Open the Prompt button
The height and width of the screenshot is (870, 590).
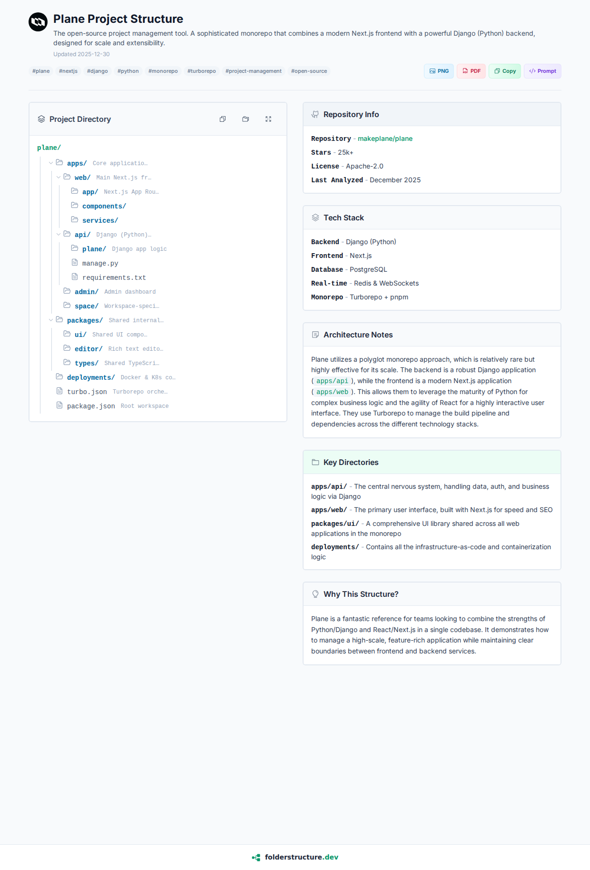click(x=542, y=71)
